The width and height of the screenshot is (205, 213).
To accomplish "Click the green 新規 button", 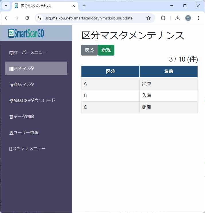I will coord(106,50).
